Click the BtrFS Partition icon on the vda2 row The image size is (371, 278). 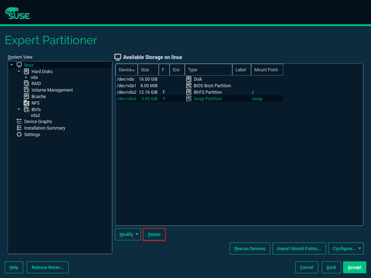click(188, 92)
